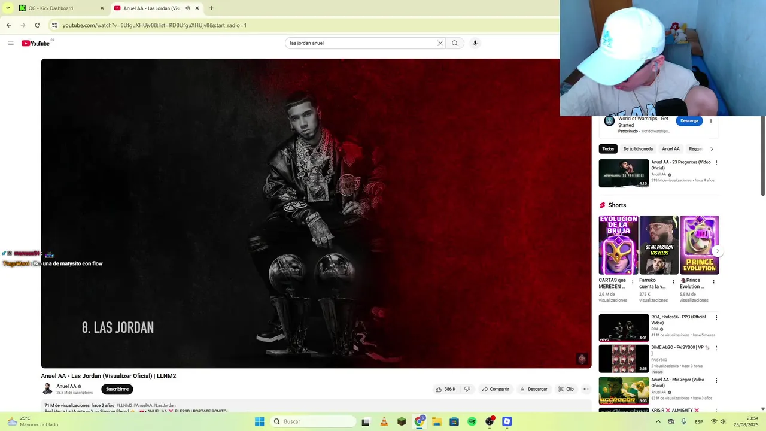This screenshot has height=431, width=766.
Task: Select the Anuel AA filter chip
Action: pos(671,149)
